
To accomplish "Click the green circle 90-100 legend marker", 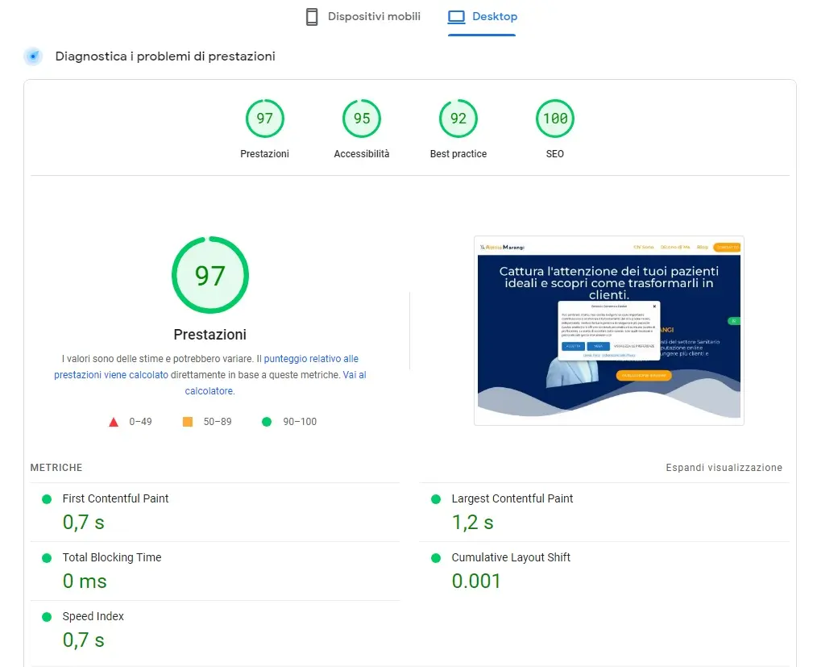I will [x=266, y=421].
